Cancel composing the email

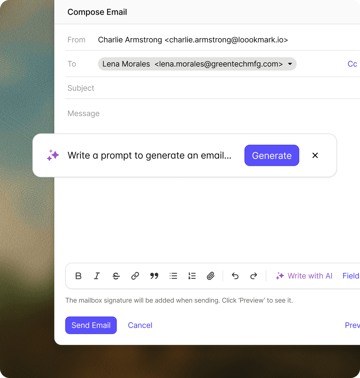tap(140, 325)
